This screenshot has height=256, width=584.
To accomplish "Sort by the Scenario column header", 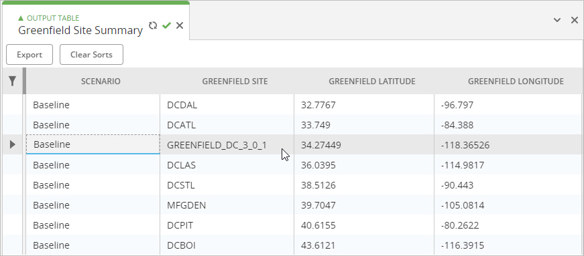I will click(101, 81).
